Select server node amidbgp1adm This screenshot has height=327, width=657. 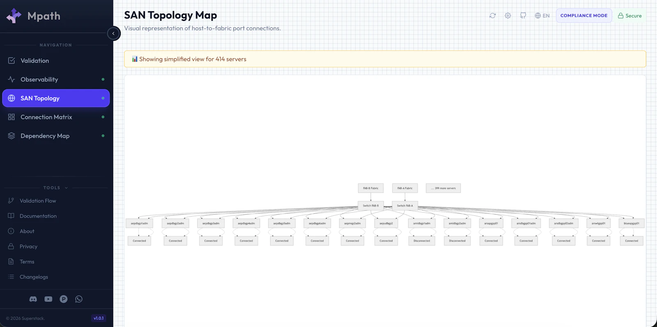tap(422, 224)
